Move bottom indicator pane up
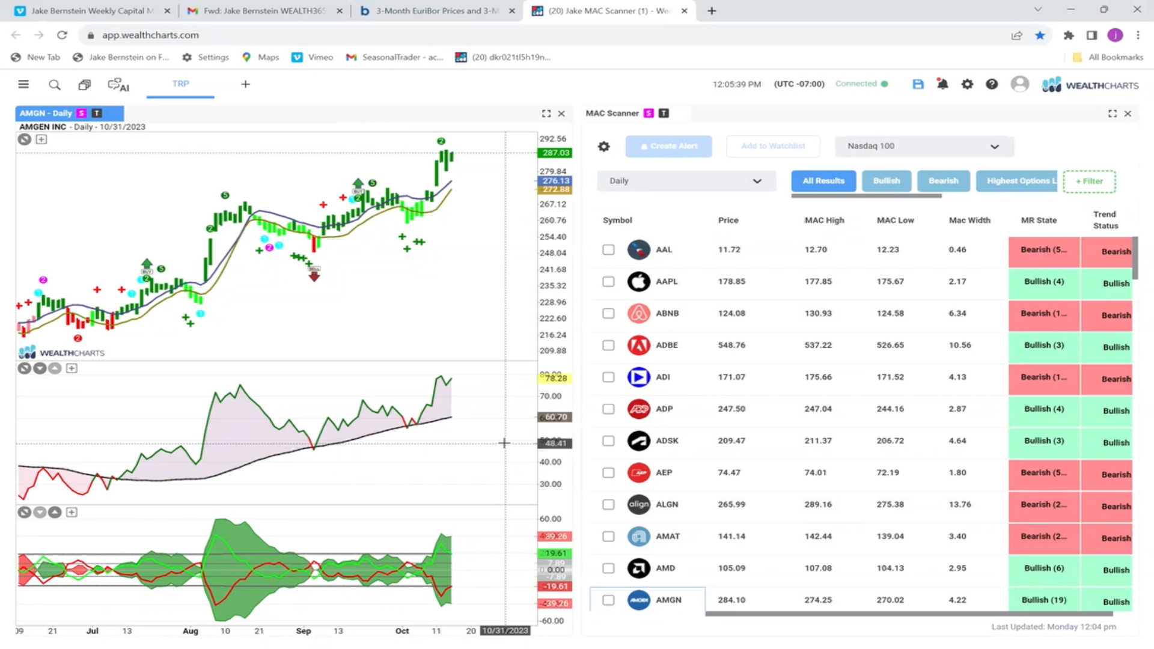The height and width of the screenshot is (649, 1154). (55, 513)
